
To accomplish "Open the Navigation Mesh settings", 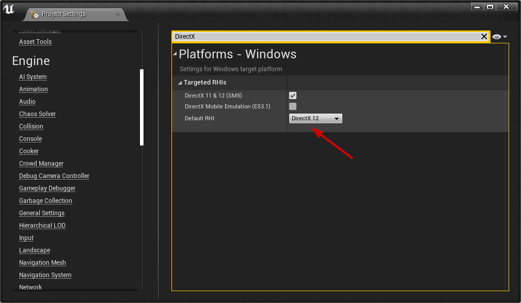I will 42,262.
